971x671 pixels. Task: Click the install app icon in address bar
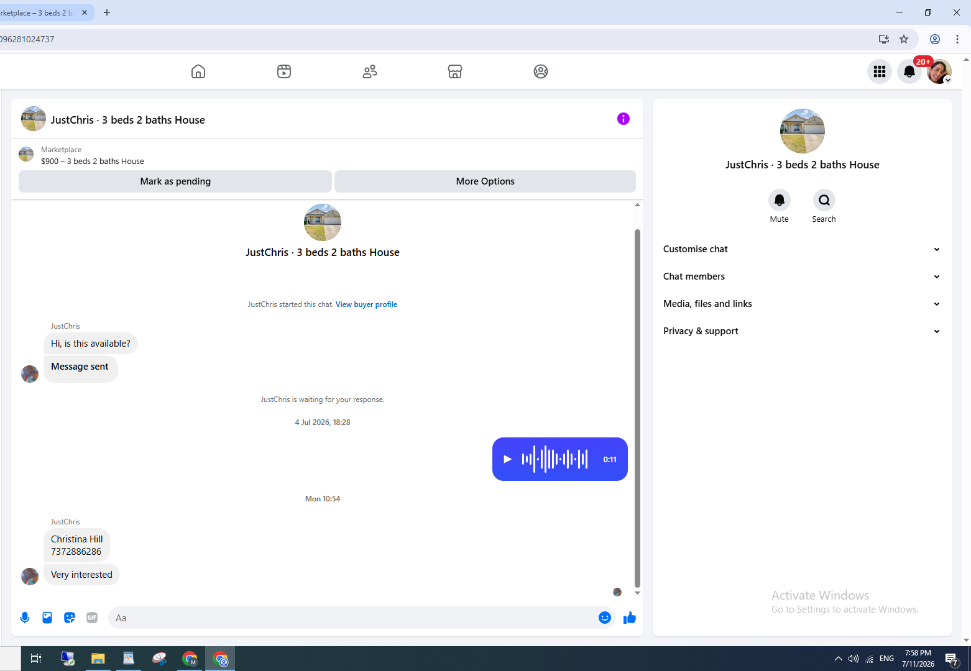[883, 39]
